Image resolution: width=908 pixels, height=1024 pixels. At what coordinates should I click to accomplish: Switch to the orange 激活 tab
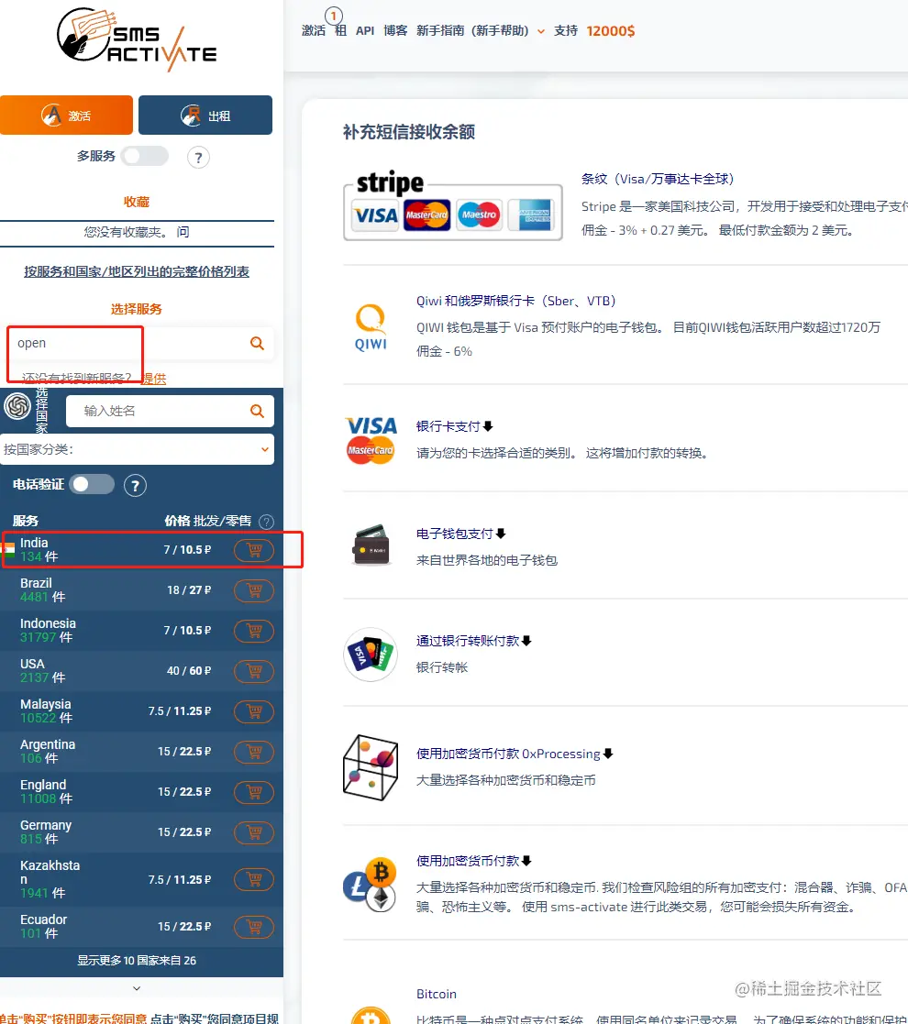tap(67, 115)
